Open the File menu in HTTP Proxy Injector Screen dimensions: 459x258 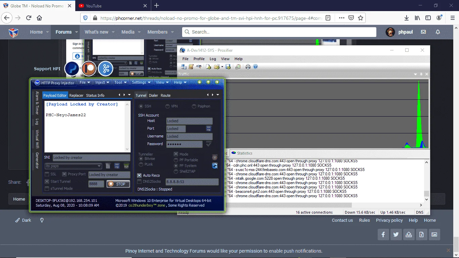pos(85,82)
